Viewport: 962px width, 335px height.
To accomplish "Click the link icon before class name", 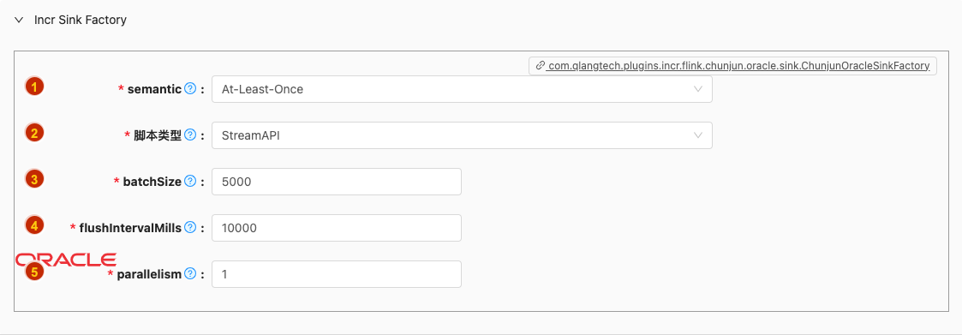I will pos(540,66).
